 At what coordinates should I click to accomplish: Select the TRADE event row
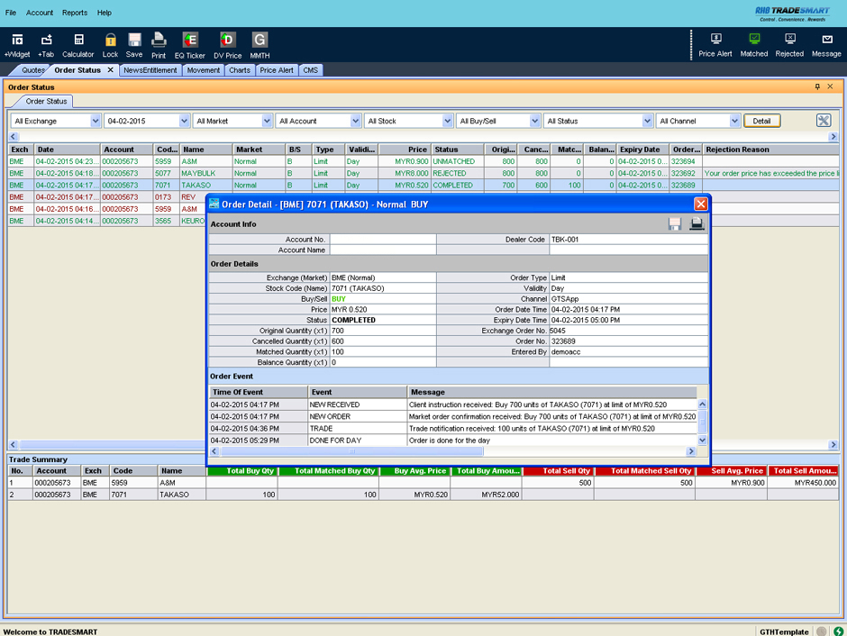(452, 429)
